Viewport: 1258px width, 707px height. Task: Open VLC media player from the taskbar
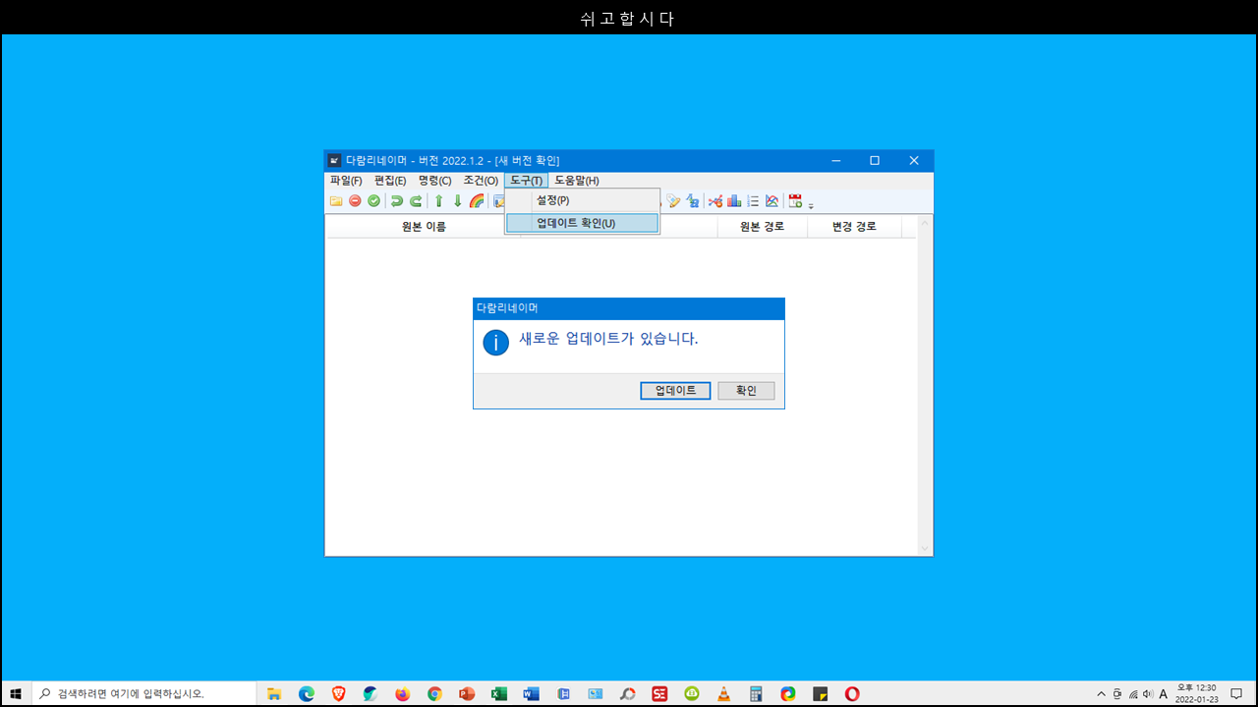click(x=723, y=693)
